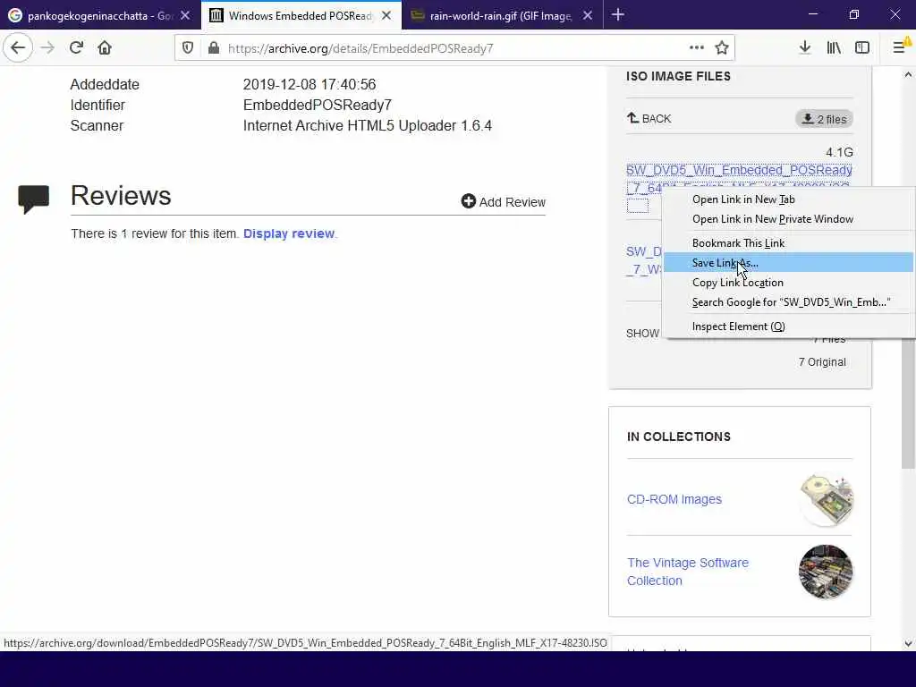Click the 4.1G file size text
The width and height of the screenshot is (916, 687).
pyautogui.click(x=839, y=152)
